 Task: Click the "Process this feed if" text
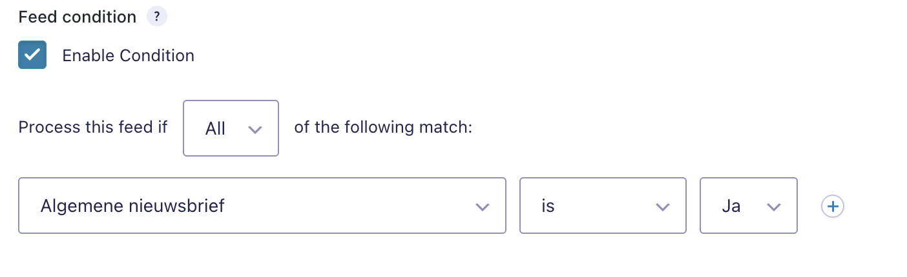93,127
